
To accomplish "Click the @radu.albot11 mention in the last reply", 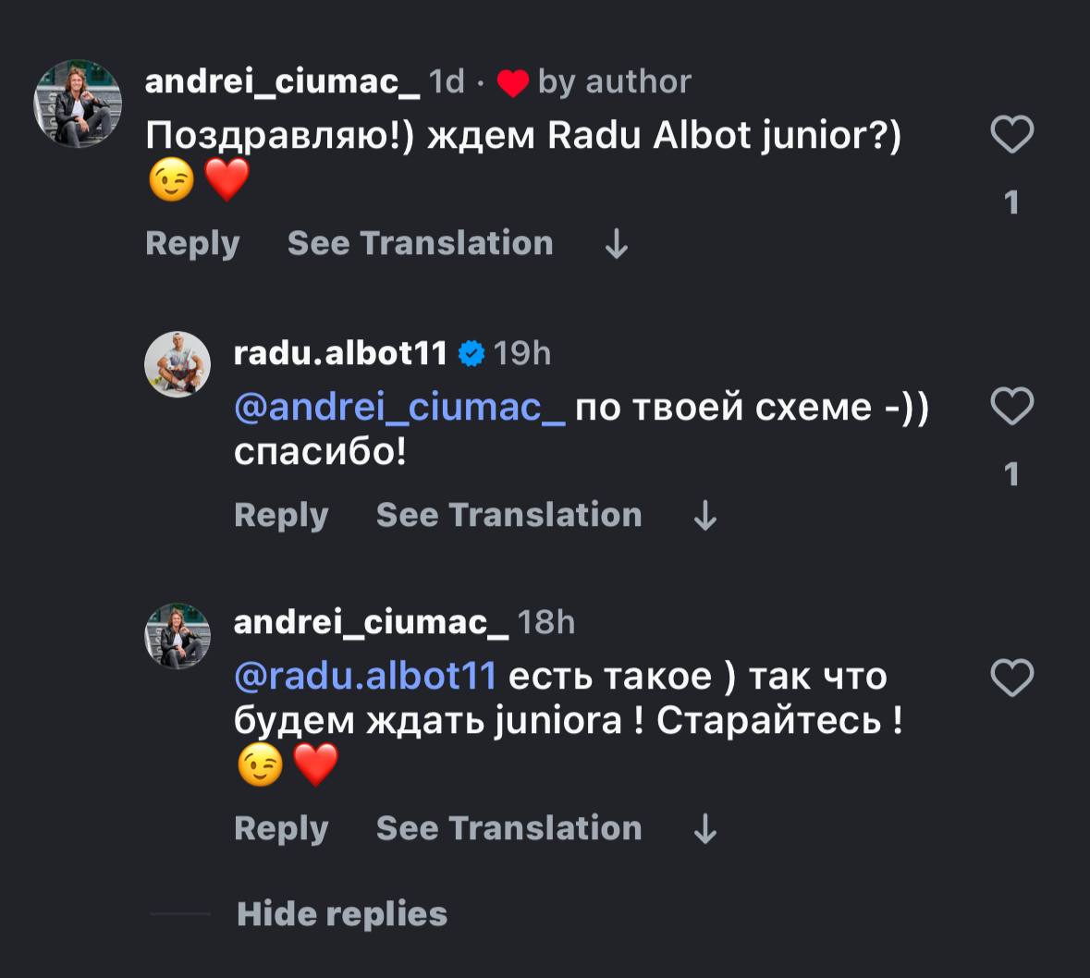I will (x=366, y=677).
